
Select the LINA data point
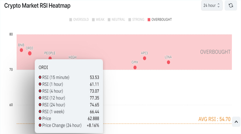(x=168, y=62)
